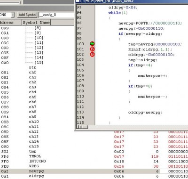
Task: Click code line newrpg=PORTB on line 96
Action: tap(150, 23)
